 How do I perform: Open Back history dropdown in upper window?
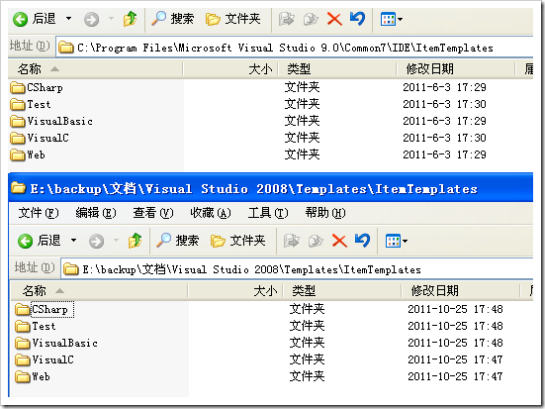click(x=68, y=19)
